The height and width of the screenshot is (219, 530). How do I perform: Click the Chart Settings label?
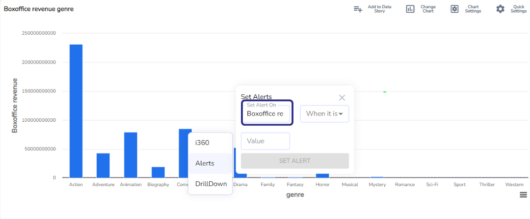tap(473, 9)
